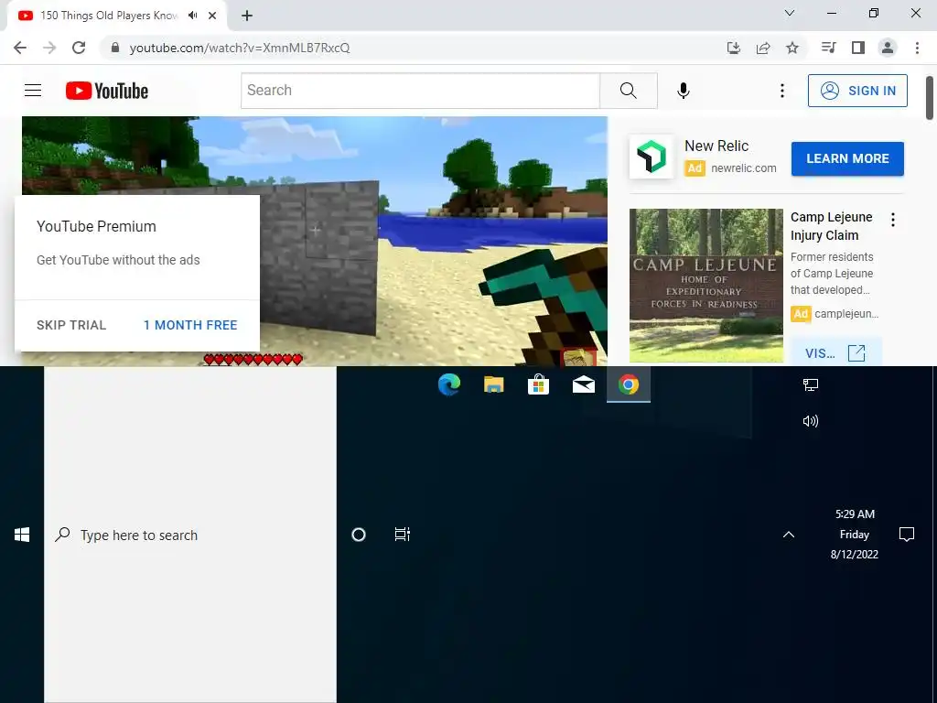Click the address bar URL
This screenshot has width=937, height=703.
(x=240, y=48)
